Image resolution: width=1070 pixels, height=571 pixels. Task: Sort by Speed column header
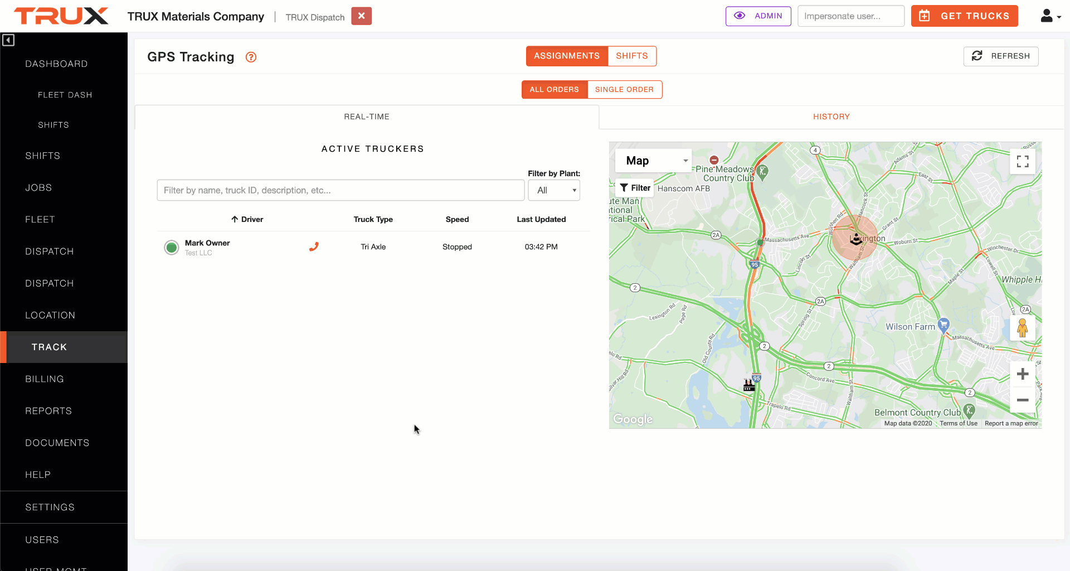coord(457,219)
